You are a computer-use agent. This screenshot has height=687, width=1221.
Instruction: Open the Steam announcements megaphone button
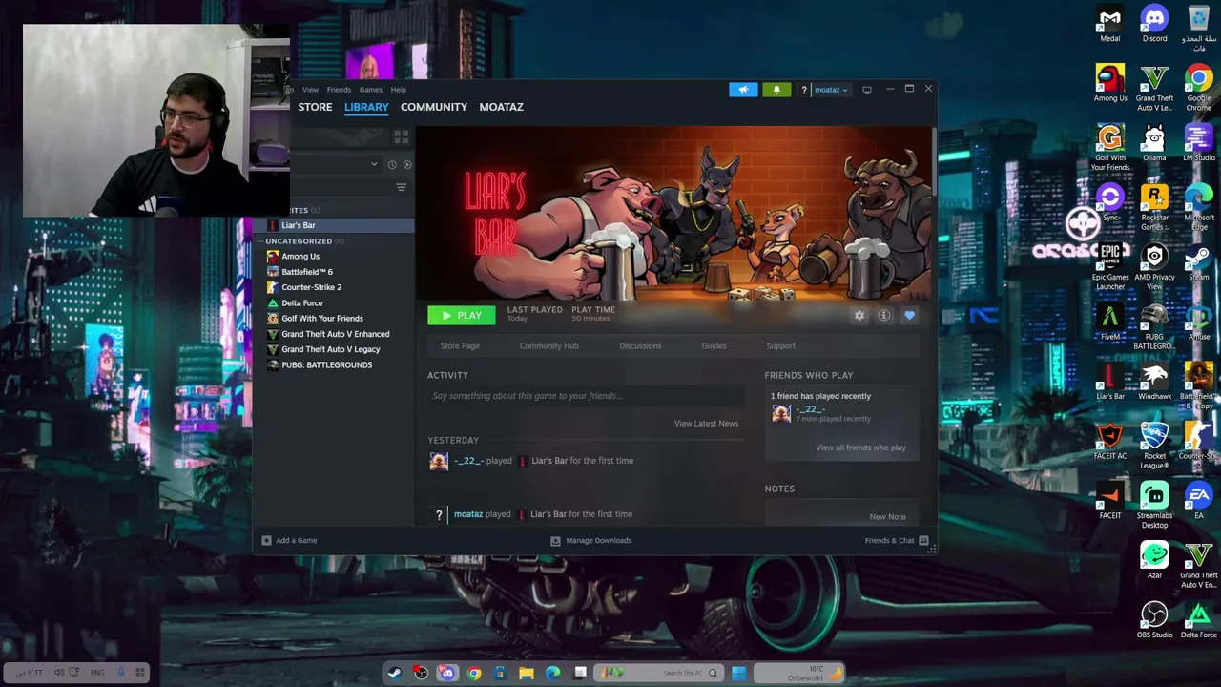(x=743, y=90)
